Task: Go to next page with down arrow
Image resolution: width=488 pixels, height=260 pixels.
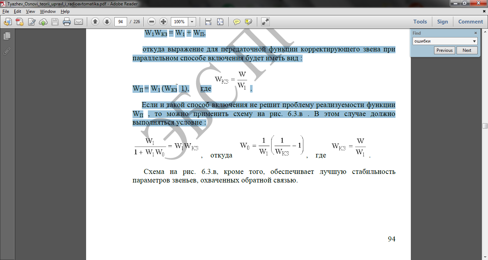Action: [107, 22]
